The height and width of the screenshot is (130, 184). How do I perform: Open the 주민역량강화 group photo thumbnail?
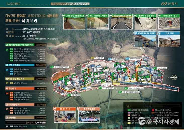coord(89,117)
